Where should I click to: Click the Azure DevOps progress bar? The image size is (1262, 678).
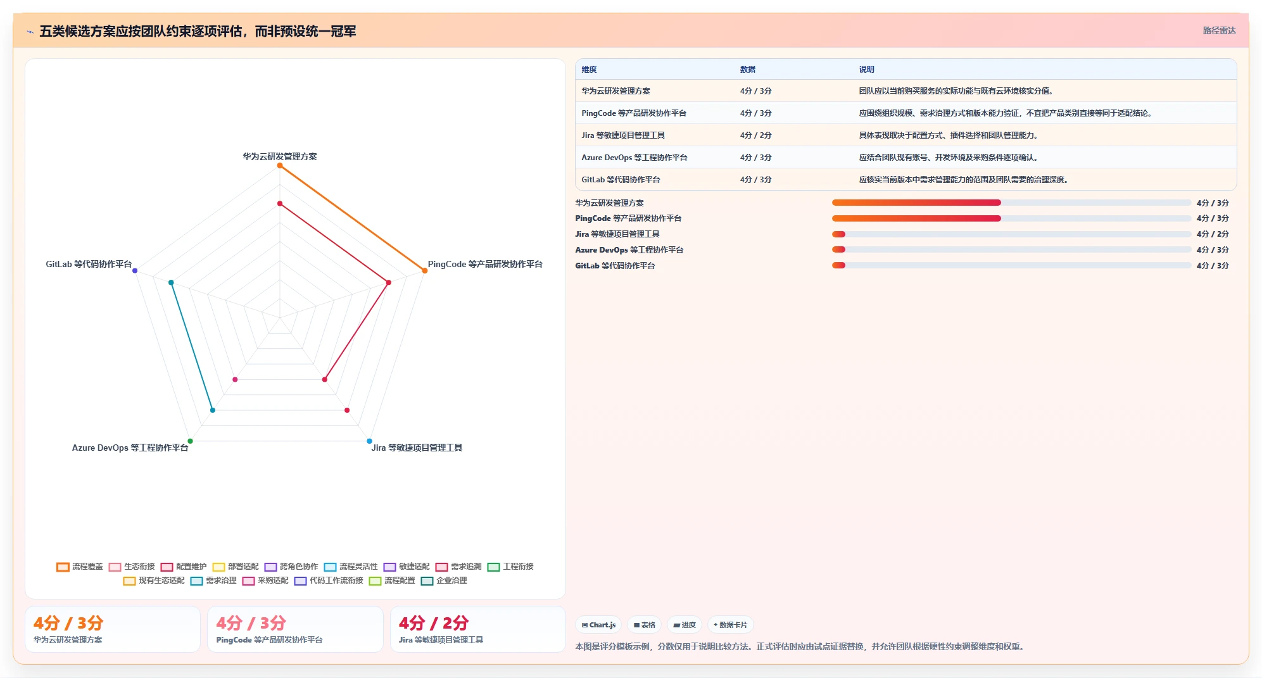tap(1011, 249)
